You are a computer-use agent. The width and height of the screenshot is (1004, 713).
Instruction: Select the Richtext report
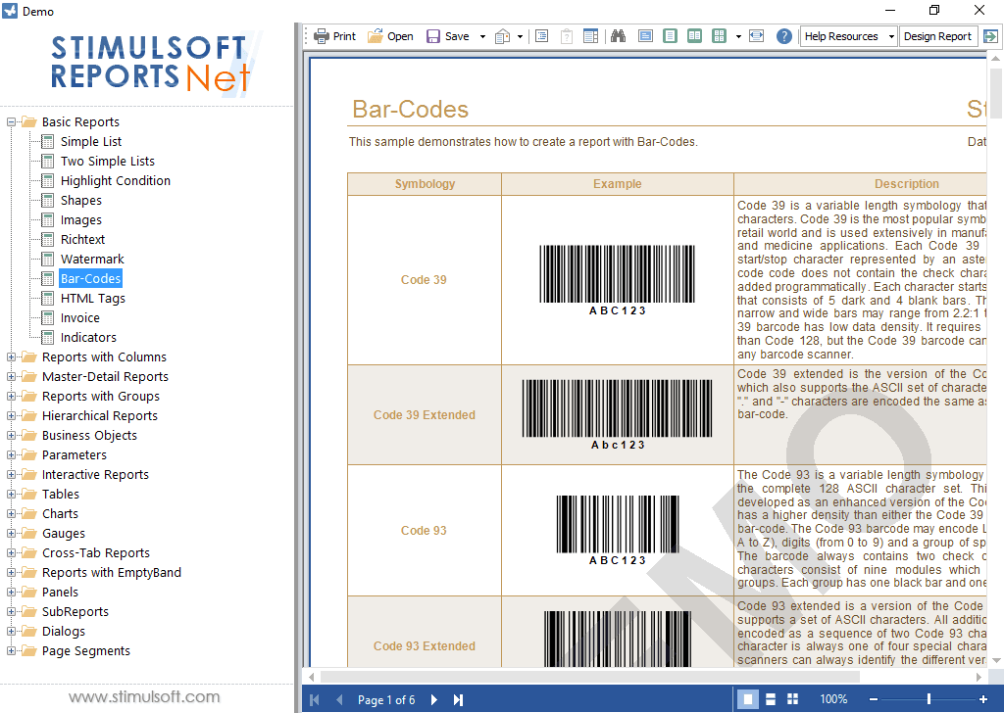click(82, 240)
